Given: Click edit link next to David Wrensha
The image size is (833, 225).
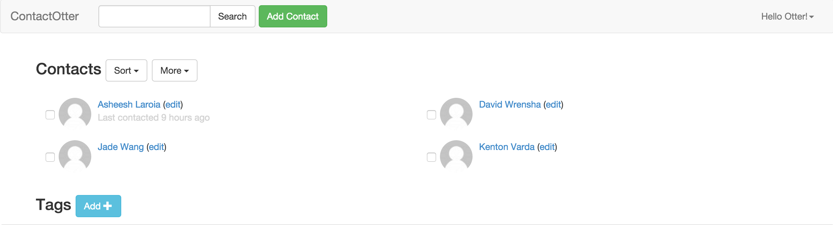Looking at the screenshot, I should [553, 104].
